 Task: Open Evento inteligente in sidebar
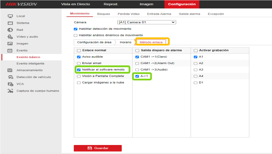point(30,64)
